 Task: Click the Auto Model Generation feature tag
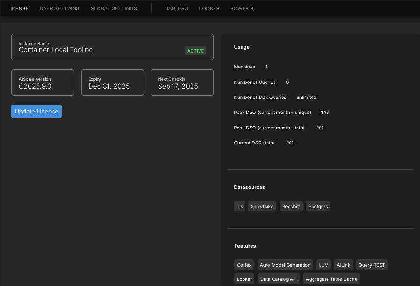[285, 265]
